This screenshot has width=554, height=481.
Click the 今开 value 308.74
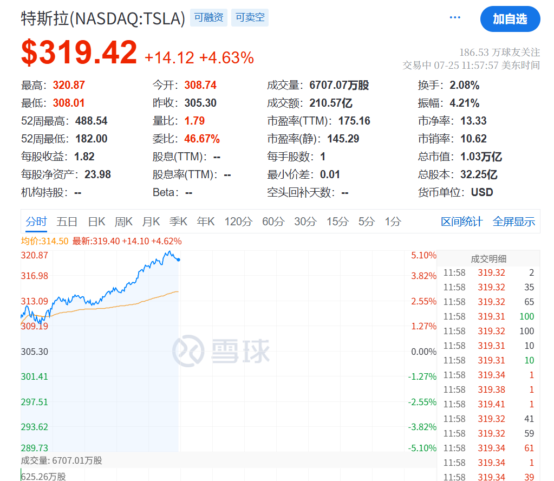click(200, 85)
